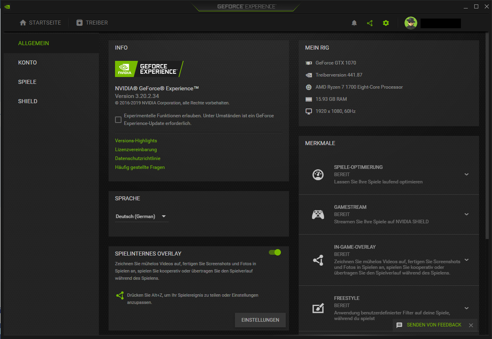
Task: Open the Versions-Highlights link
Action: coord(136,141)
